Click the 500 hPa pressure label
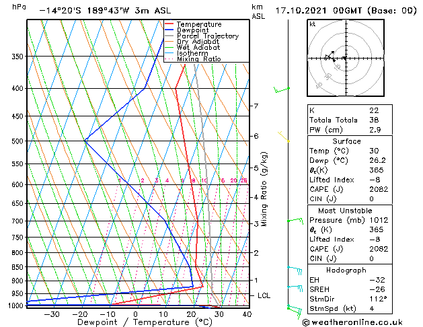423x327 pixels. pos(17,141)
